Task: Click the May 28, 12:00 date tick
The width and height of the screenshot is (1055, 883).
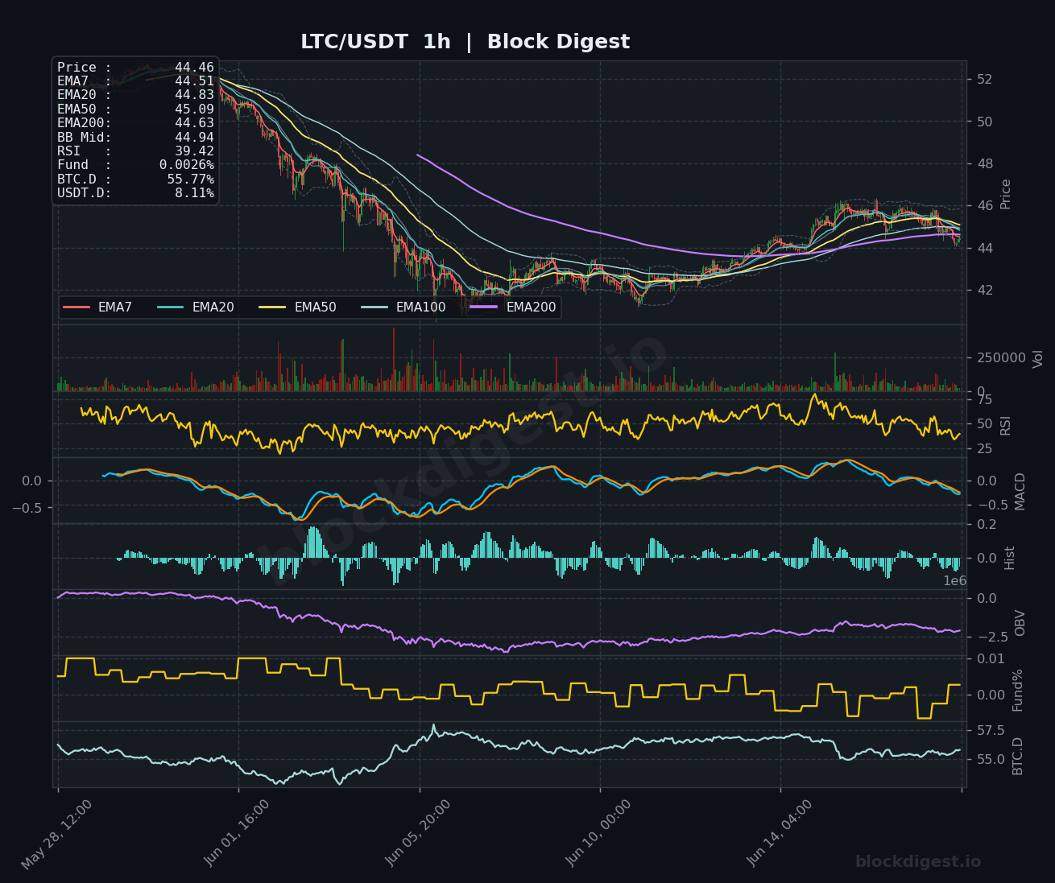Action: (x=56, y=834)
